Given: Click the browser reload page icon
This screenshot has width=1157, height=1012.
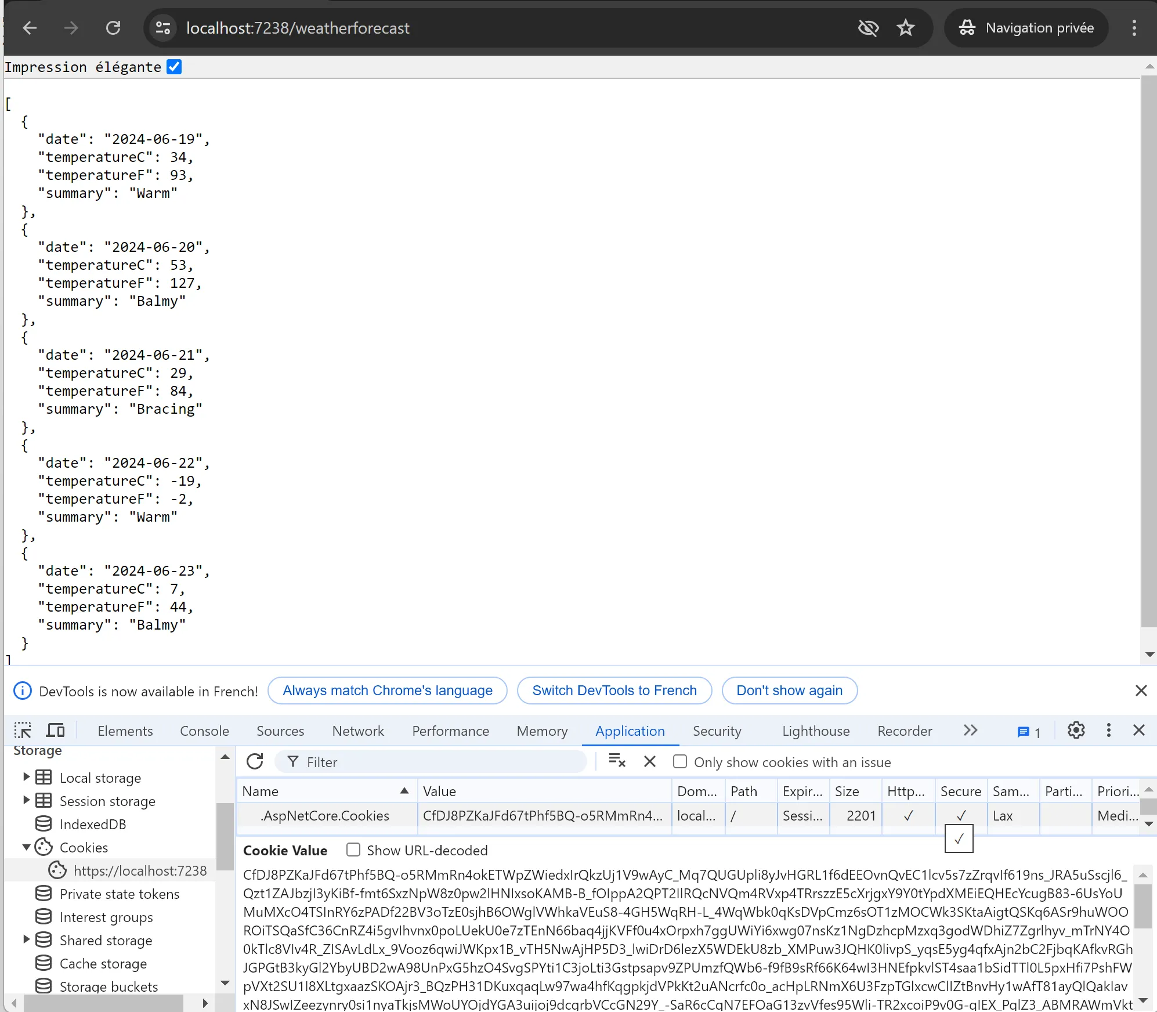Looking at the screenshot, I should point(113,28).
